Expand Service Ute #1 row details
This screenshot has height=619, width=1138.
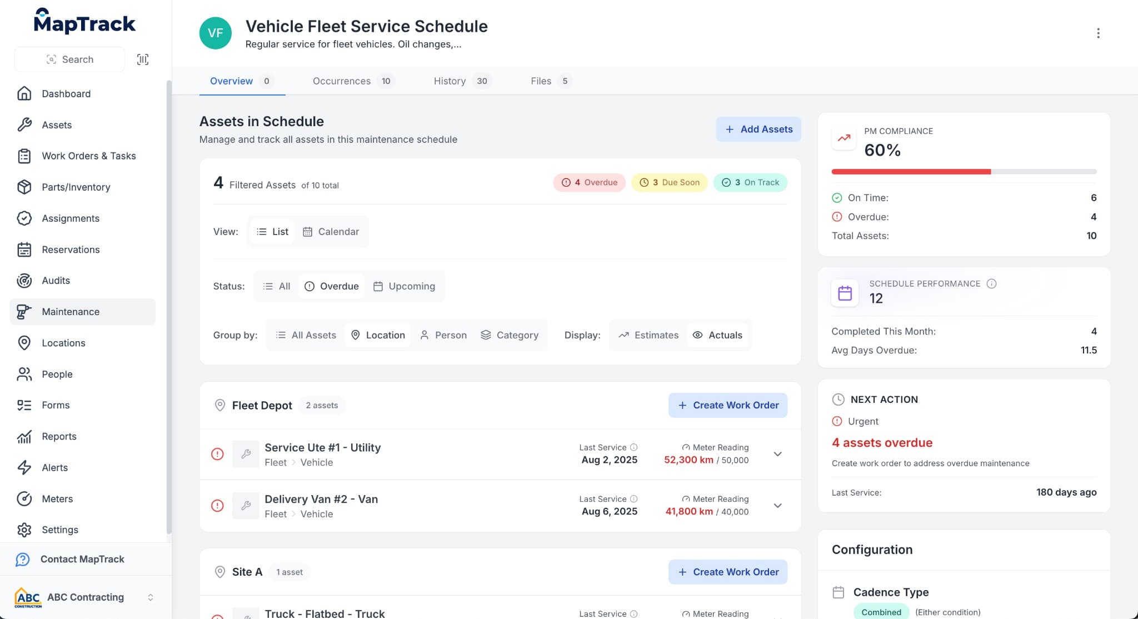[x=777, y=454]
